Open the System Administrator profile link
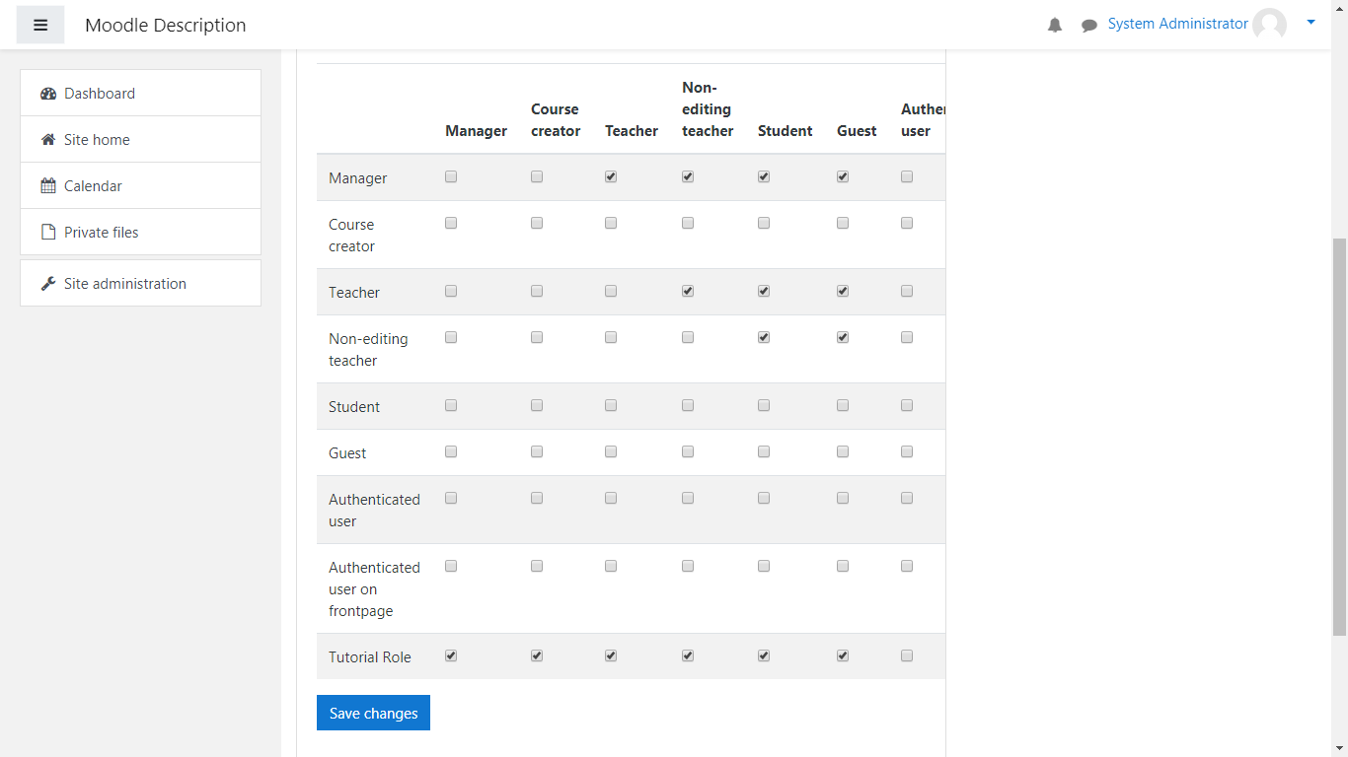Image resolution: width=1348 pixels, height=757 pixels. click(x=1177, y=24)
